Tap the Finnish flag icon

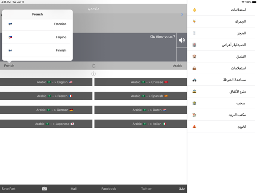(10, 50)
